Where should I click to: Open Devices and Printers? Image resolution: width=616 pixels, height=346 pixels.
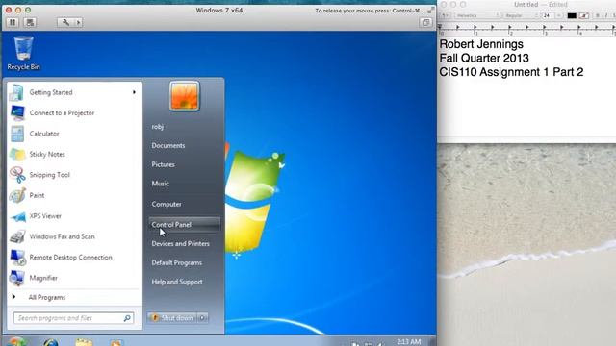[x=184, y=244]
